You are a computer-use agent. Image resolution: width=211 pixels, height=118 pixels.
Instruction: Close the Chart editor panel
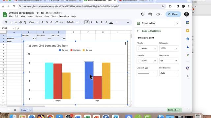(x=177, y=23)
